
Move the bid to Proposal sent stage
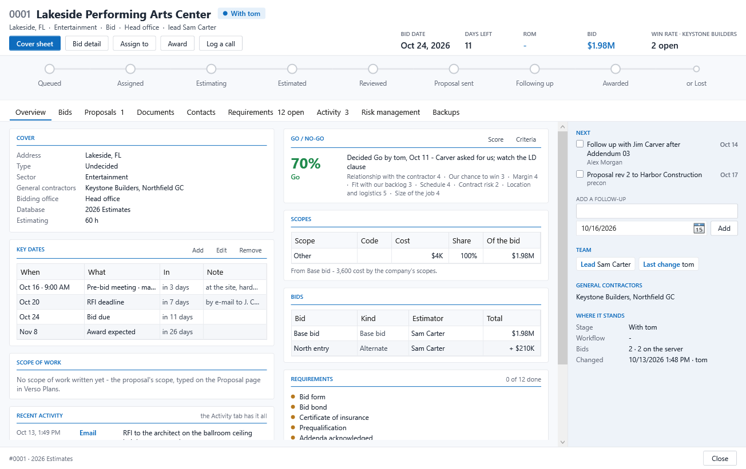pyautogui.click(x=454, y=69)
